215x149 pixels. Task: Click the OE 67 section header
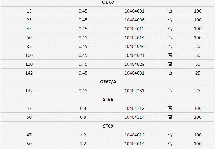108,2
